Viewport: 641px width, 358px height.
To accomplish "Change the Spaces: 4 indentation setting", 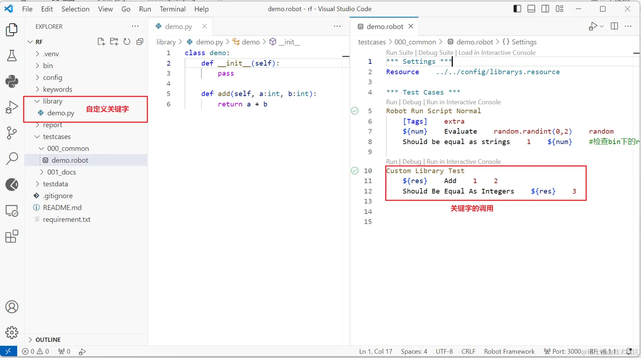I will [414, 352].
